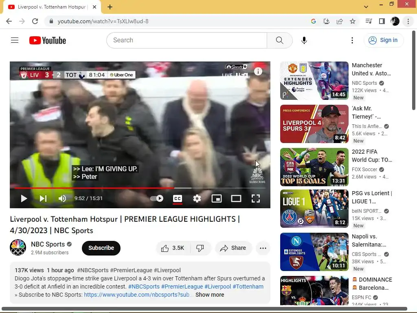Toggle the autoplay switch in player controls
The height and width of the screenshot is (313, 417).
coord(157,198)
